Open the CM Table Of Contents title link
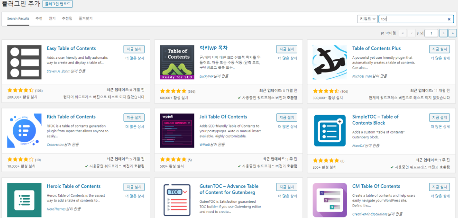 click(x=376, y=186)
